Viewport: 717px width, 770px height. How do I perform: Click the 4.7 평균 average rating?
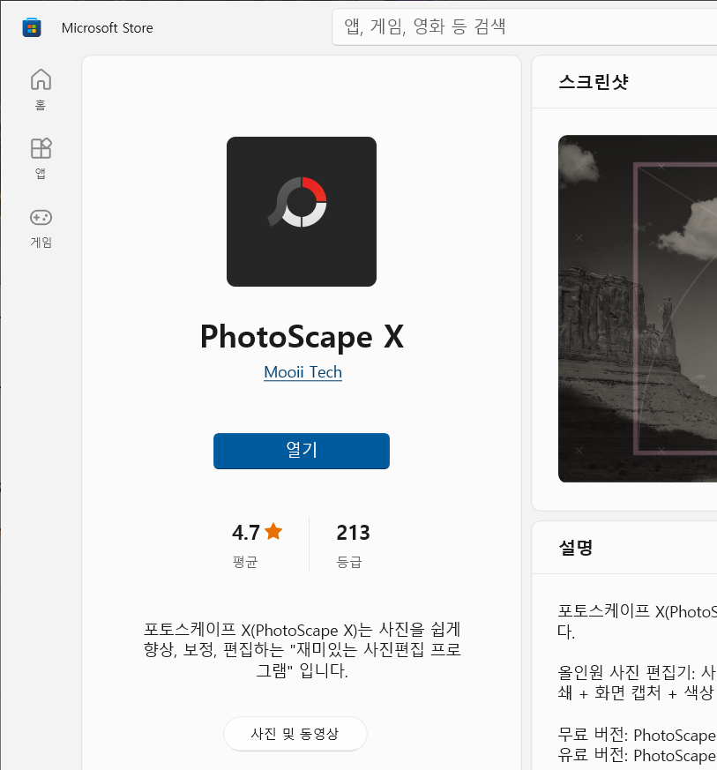click(x=257, y=544)
